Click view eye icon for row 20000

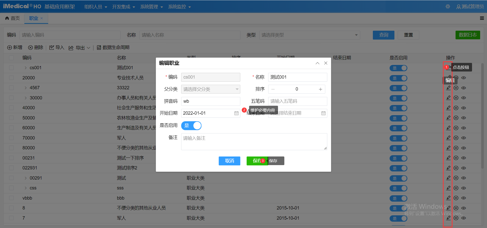click(464, 78)
